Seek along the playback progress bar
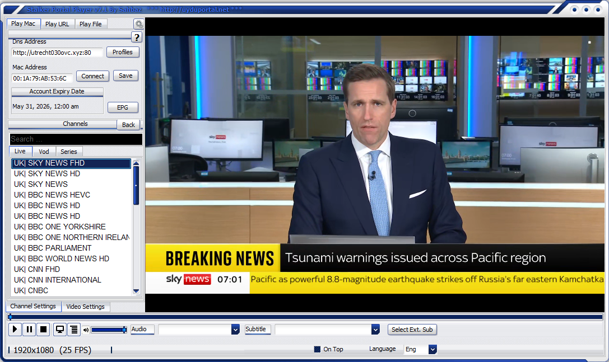The width and height of the screenshot is (609, 362). pos(305,317)
